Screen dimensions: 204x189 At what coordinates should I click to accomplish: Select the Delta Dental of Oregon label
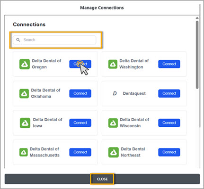[46, 64]
